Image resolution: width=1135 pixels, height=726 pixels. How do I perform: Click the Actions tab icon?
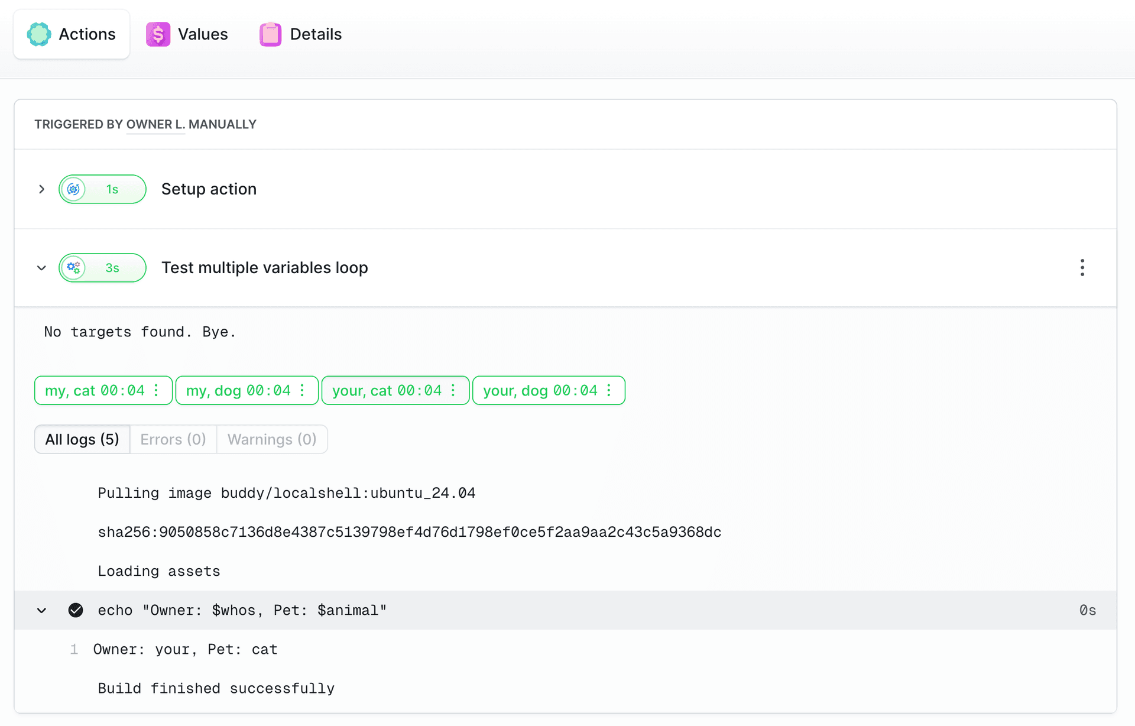[x=39, y=34]
